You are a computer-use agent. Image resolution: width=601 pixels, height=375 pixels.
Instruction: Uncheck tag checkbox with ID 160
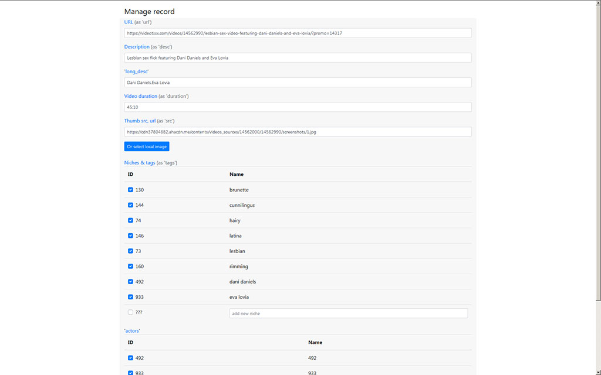pos(130,267)
